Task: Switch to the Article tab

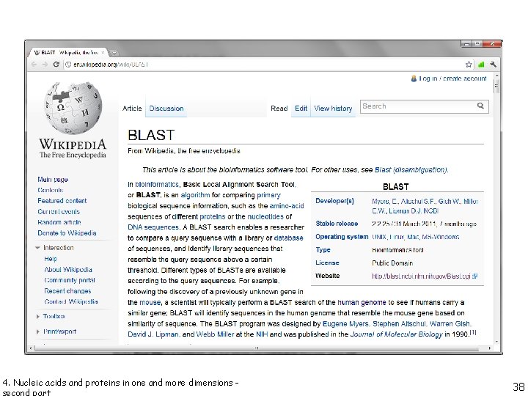Action: 132,109
